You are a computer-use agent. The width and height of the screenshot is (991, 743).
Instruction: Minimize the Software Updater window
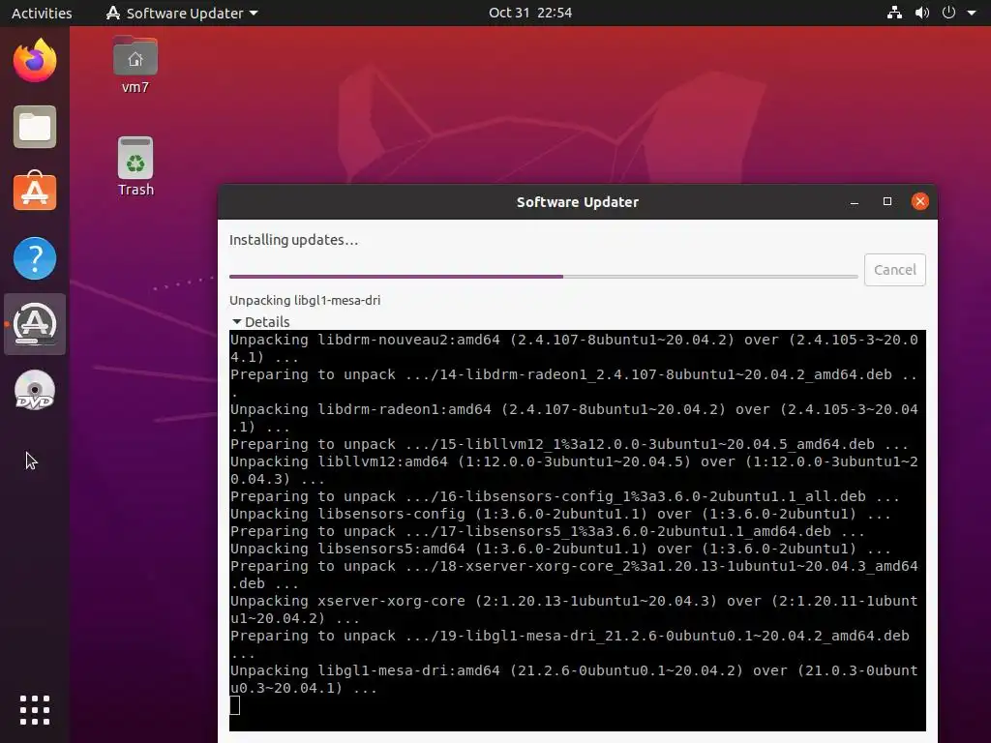pyautogui.click(x=855, y=201)
